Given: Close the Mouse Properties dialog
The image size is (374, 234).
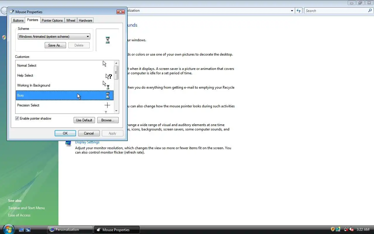Looking at the screenshot, I should [121, 12].
